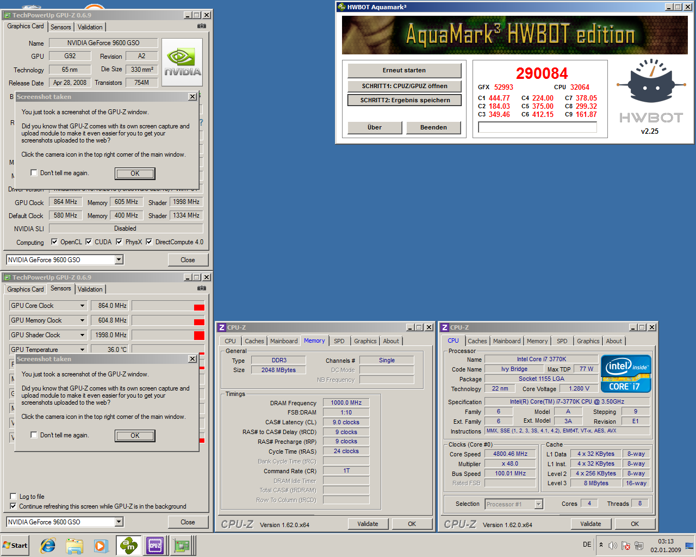696x557 pixels.
Task: Expand the GPU Memory Clock sensor dropdown
Action: pyautogui.click(x=83, y=320)
